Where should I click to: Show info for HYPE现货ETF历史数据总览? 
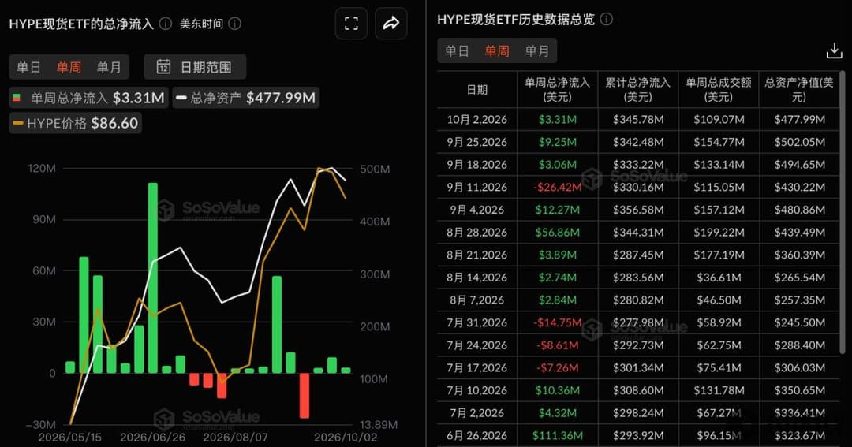click(x=607, y=20)
